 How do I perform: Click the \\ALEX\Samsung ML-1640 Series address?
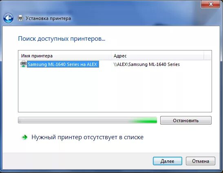click(147, 64)
